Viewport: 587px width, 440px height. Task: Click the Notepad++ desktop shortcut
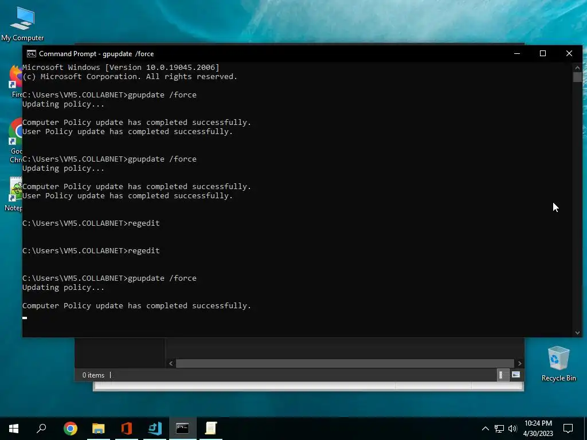click(x=14, y=194)
